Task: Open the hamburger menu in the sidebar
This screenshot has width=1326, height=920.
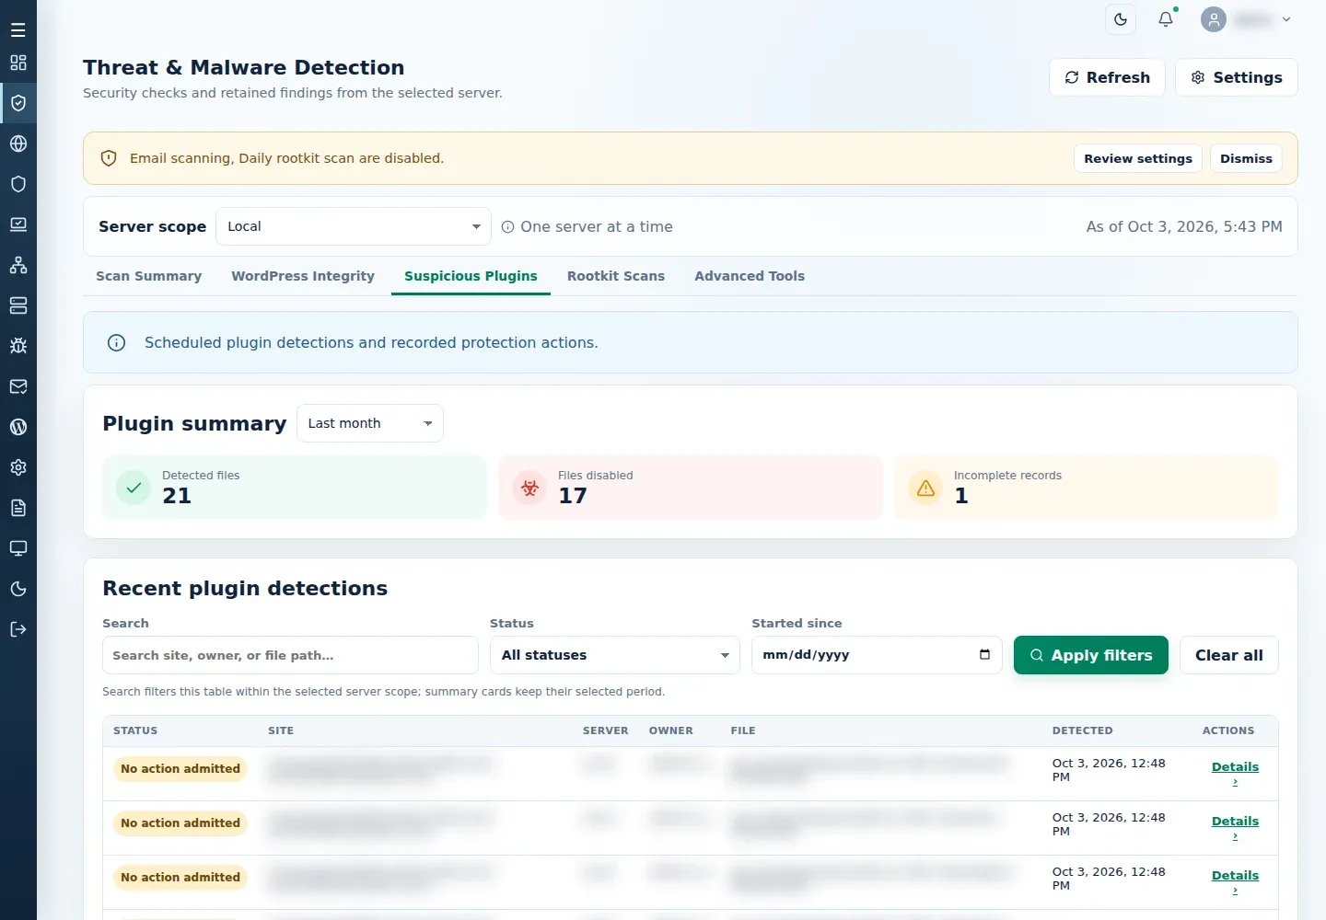Action: [18, 30]
